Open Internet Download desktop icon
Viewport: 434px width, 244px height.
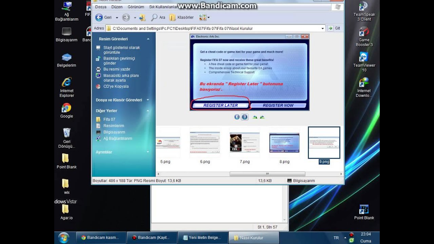point(364,87)
